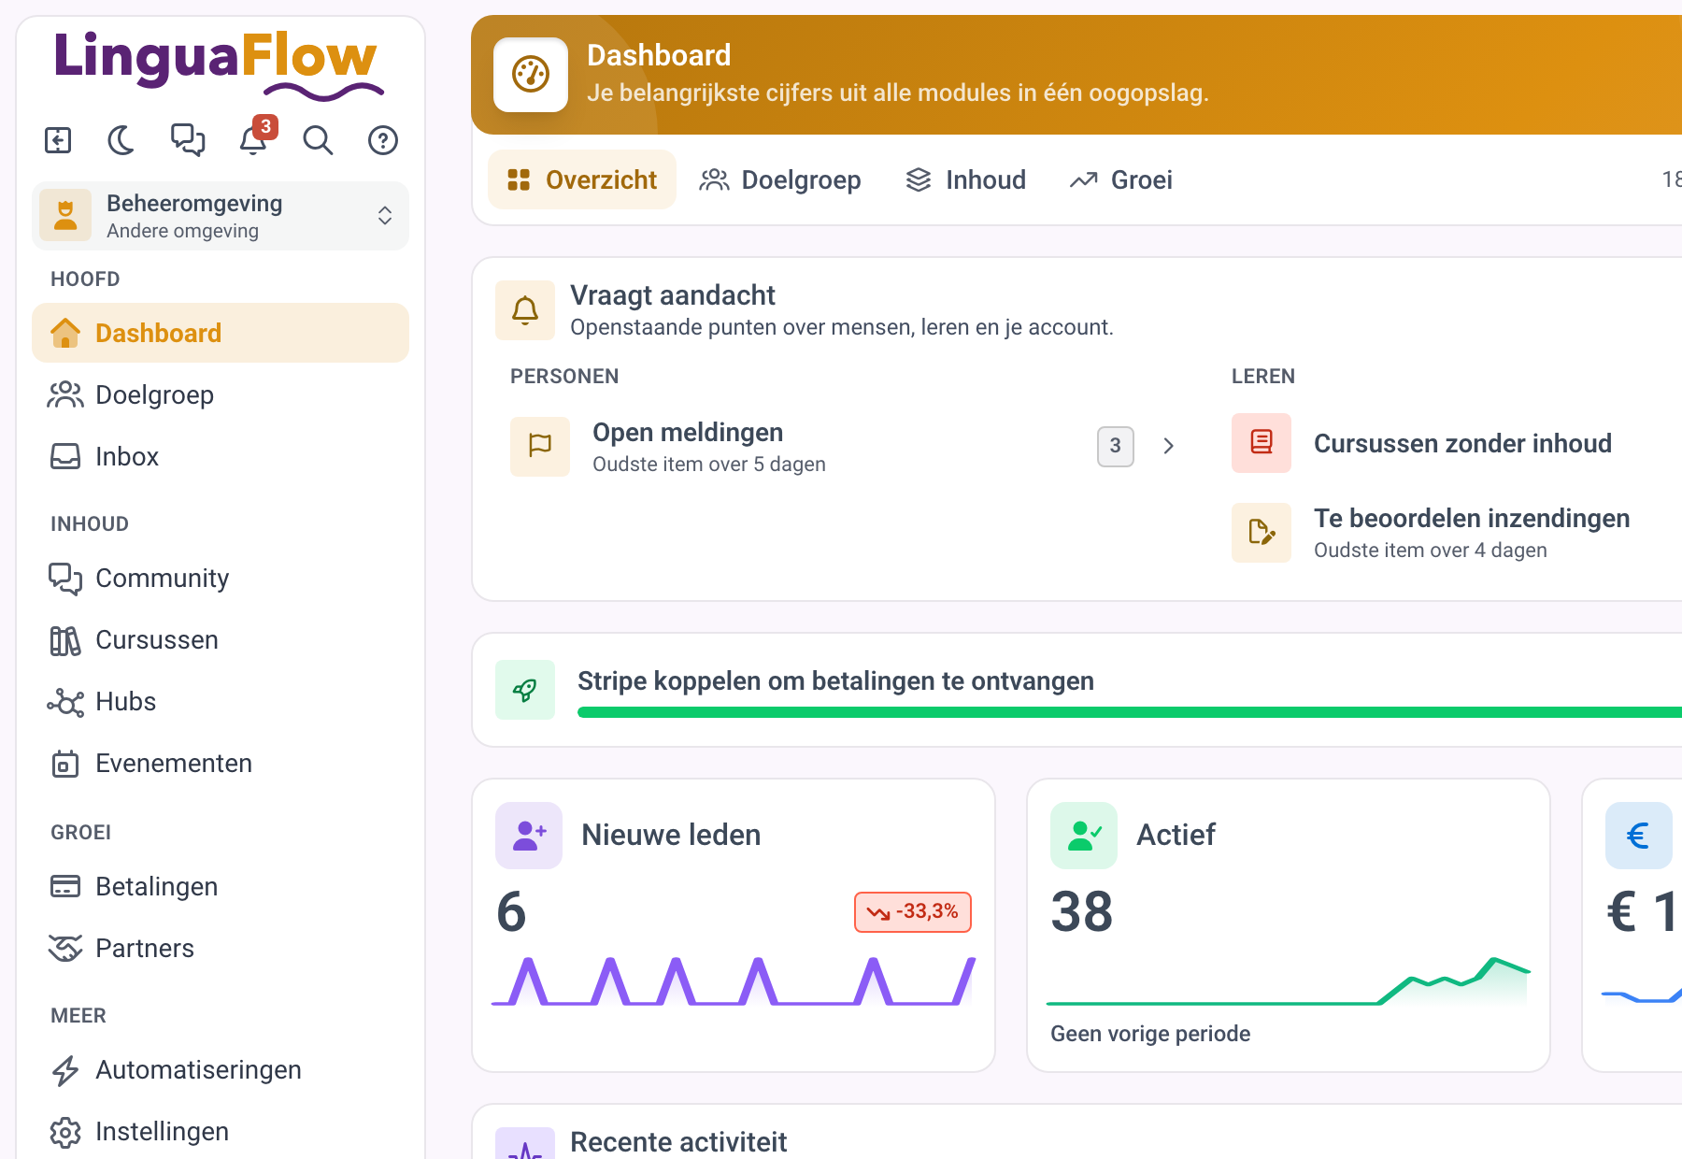Click the Open meldingen flag icon

tap(540, 446)
